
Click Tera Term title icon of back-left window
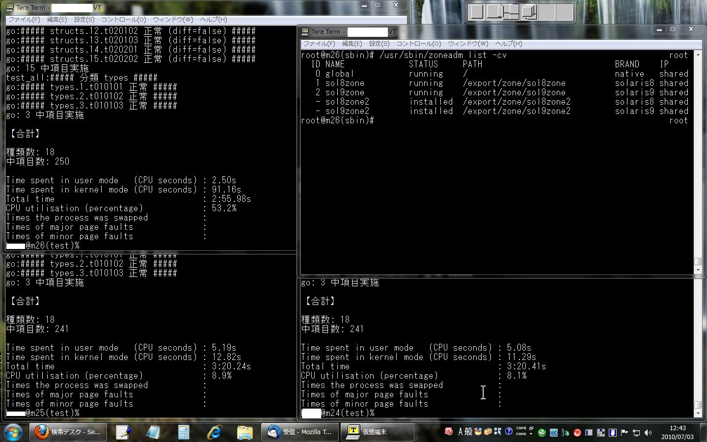click(10, 7)
